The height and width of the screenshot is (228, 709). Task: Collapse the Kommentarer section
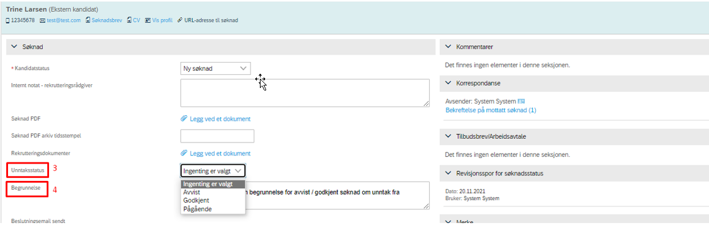click(x=448, y=46)
